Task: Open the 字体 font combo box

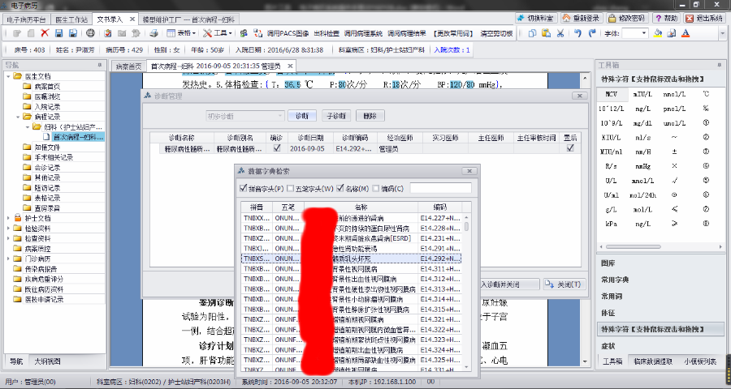Action: coord(635,33)
